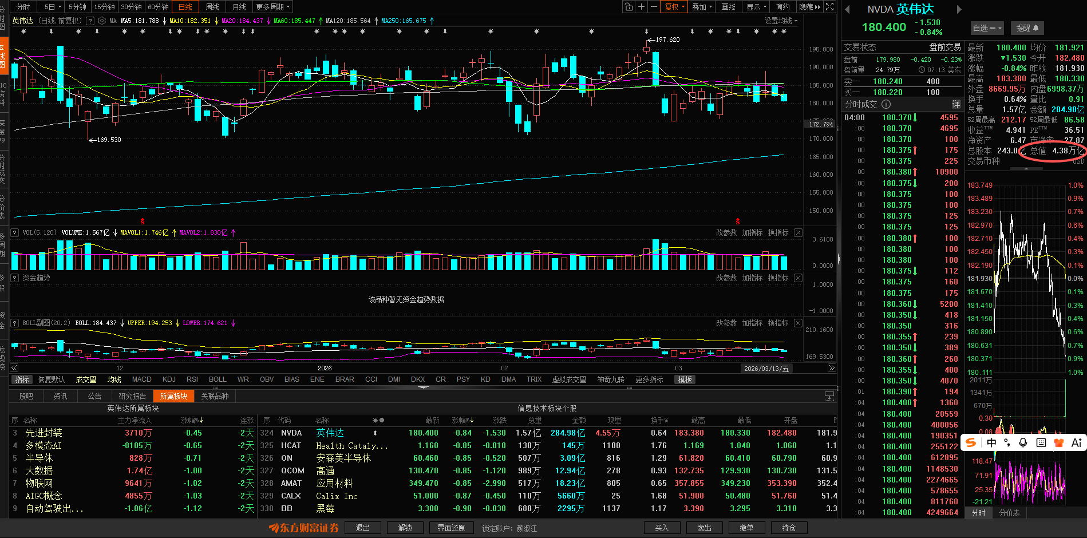Open the Sogou skin shirt icon
This screenshot has height=538, width=1087.
[x=1058, y=442]
